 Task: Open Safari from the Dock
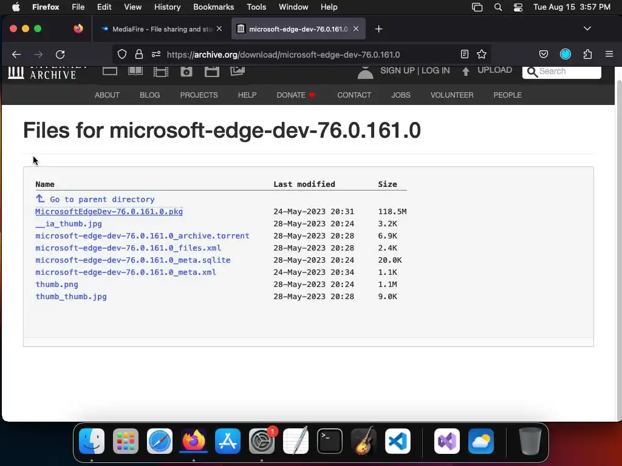[x=160, y=441]
